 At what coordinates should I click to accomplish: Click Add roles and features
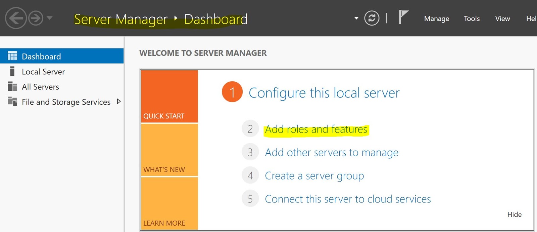pos(316,129)
